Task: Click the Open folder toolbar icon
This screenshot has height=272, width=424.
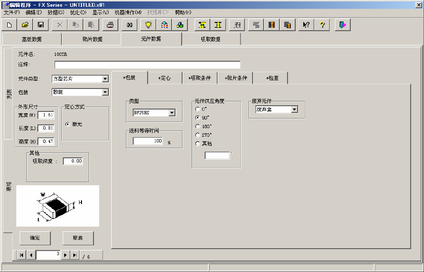Action: tap(25, 25)
